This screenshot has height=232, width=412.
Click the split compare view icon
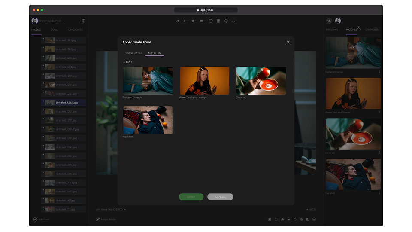point(276,220)
